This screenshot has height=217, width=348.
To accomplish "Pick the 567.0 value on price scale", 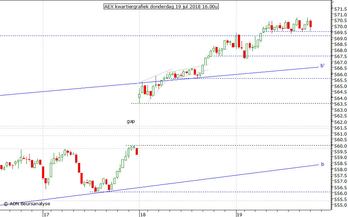I will pyautogui.click(x=341, y=63).
